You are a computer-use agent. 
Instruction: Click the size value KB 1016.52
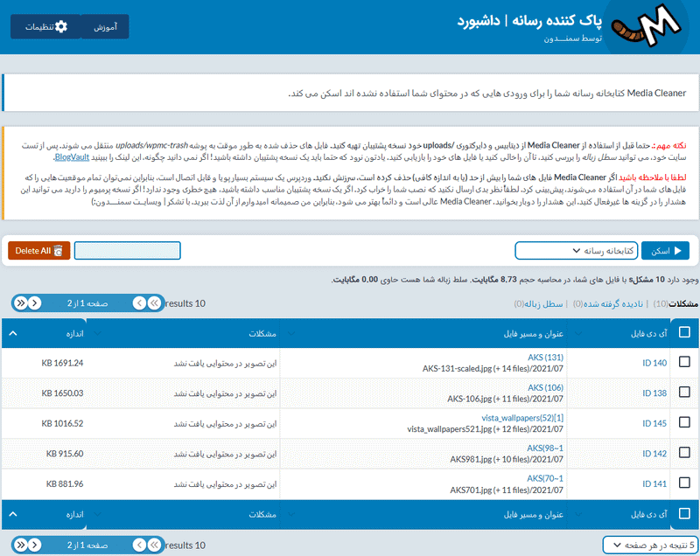[x=62, y=424]
